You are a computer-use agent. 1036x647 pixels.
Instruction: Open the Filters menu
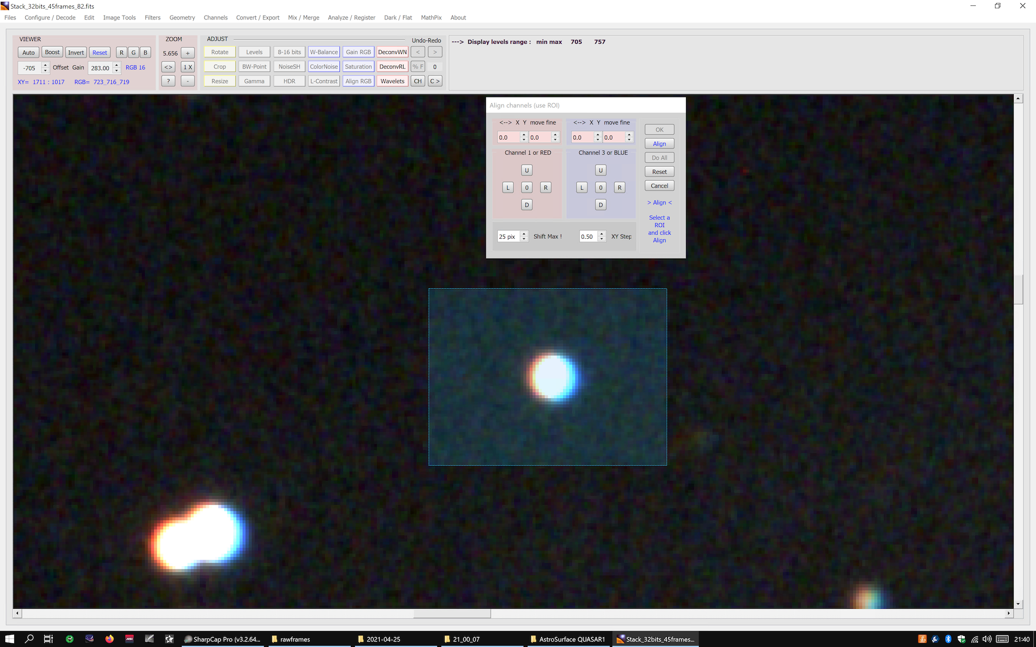153,18
